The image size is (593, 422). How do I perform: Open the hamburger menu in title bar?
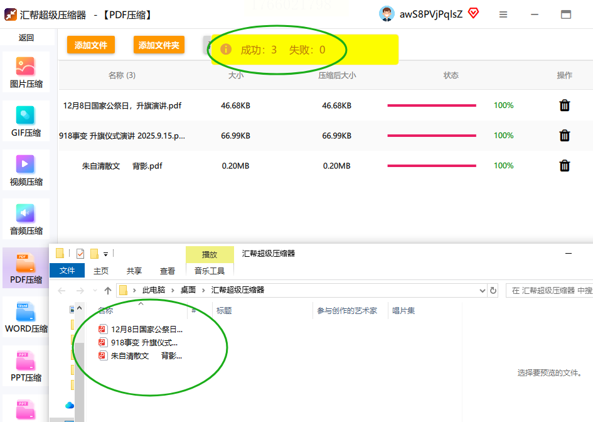503,15
